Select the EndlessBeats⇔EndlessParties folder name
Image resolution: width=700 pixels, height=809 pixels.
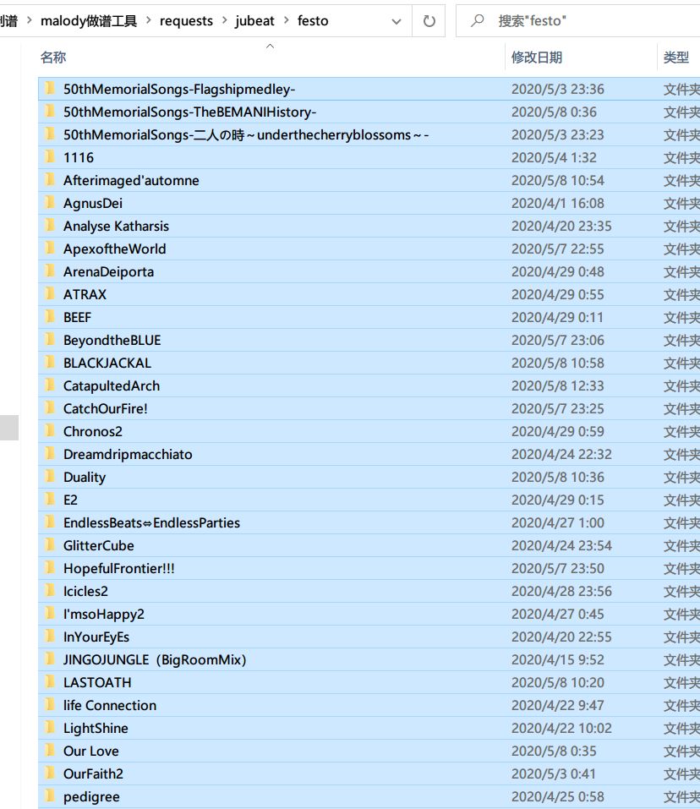tap(151, 522)
